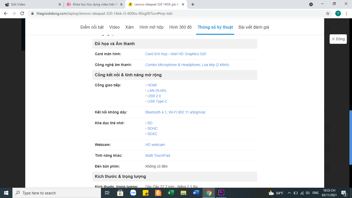Open the Bluetooth 4.1 link
Screen dimensions: 352x198
tap(156, 112)
